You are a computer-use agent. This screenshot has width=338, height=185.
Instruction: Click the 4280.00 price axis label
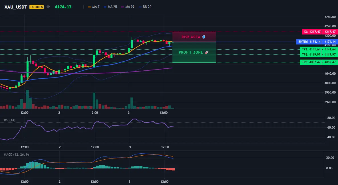330,17
